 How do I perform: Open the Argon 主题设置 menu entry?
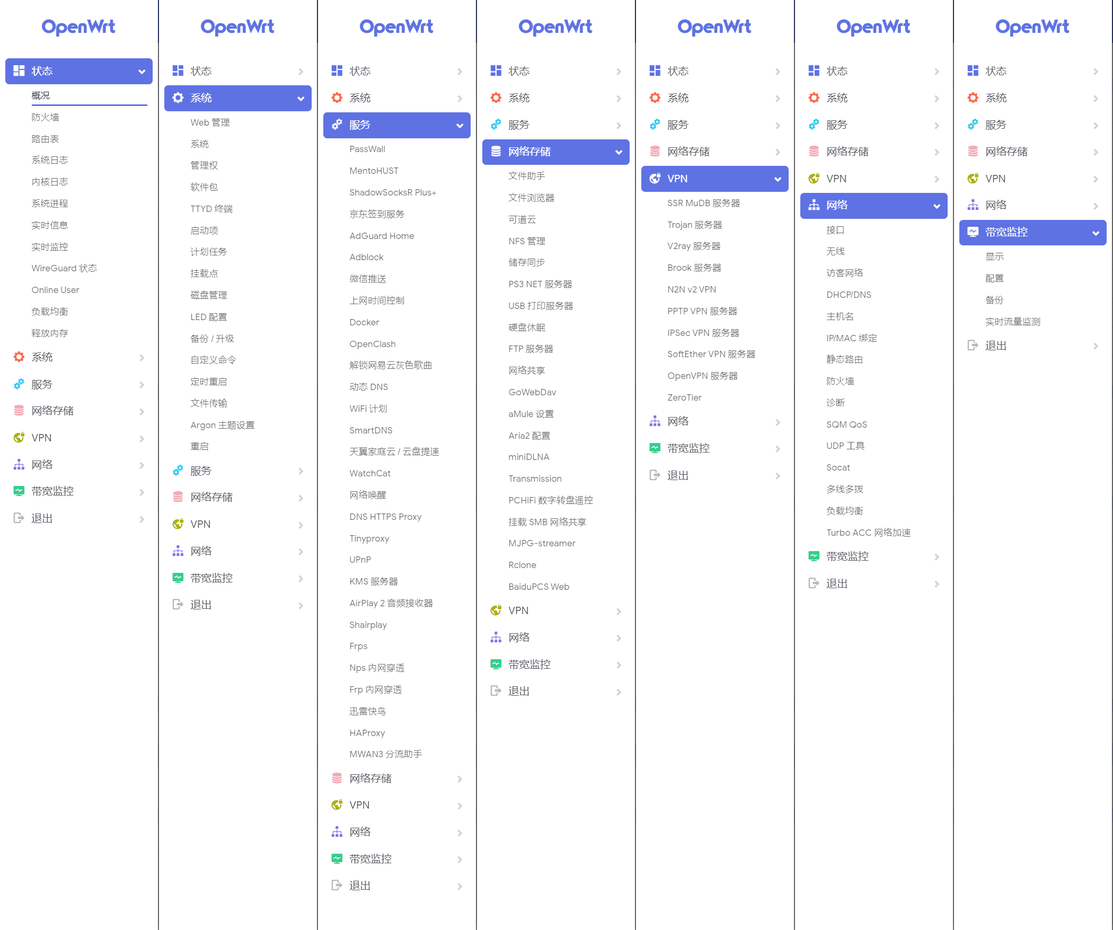[223, 425]
